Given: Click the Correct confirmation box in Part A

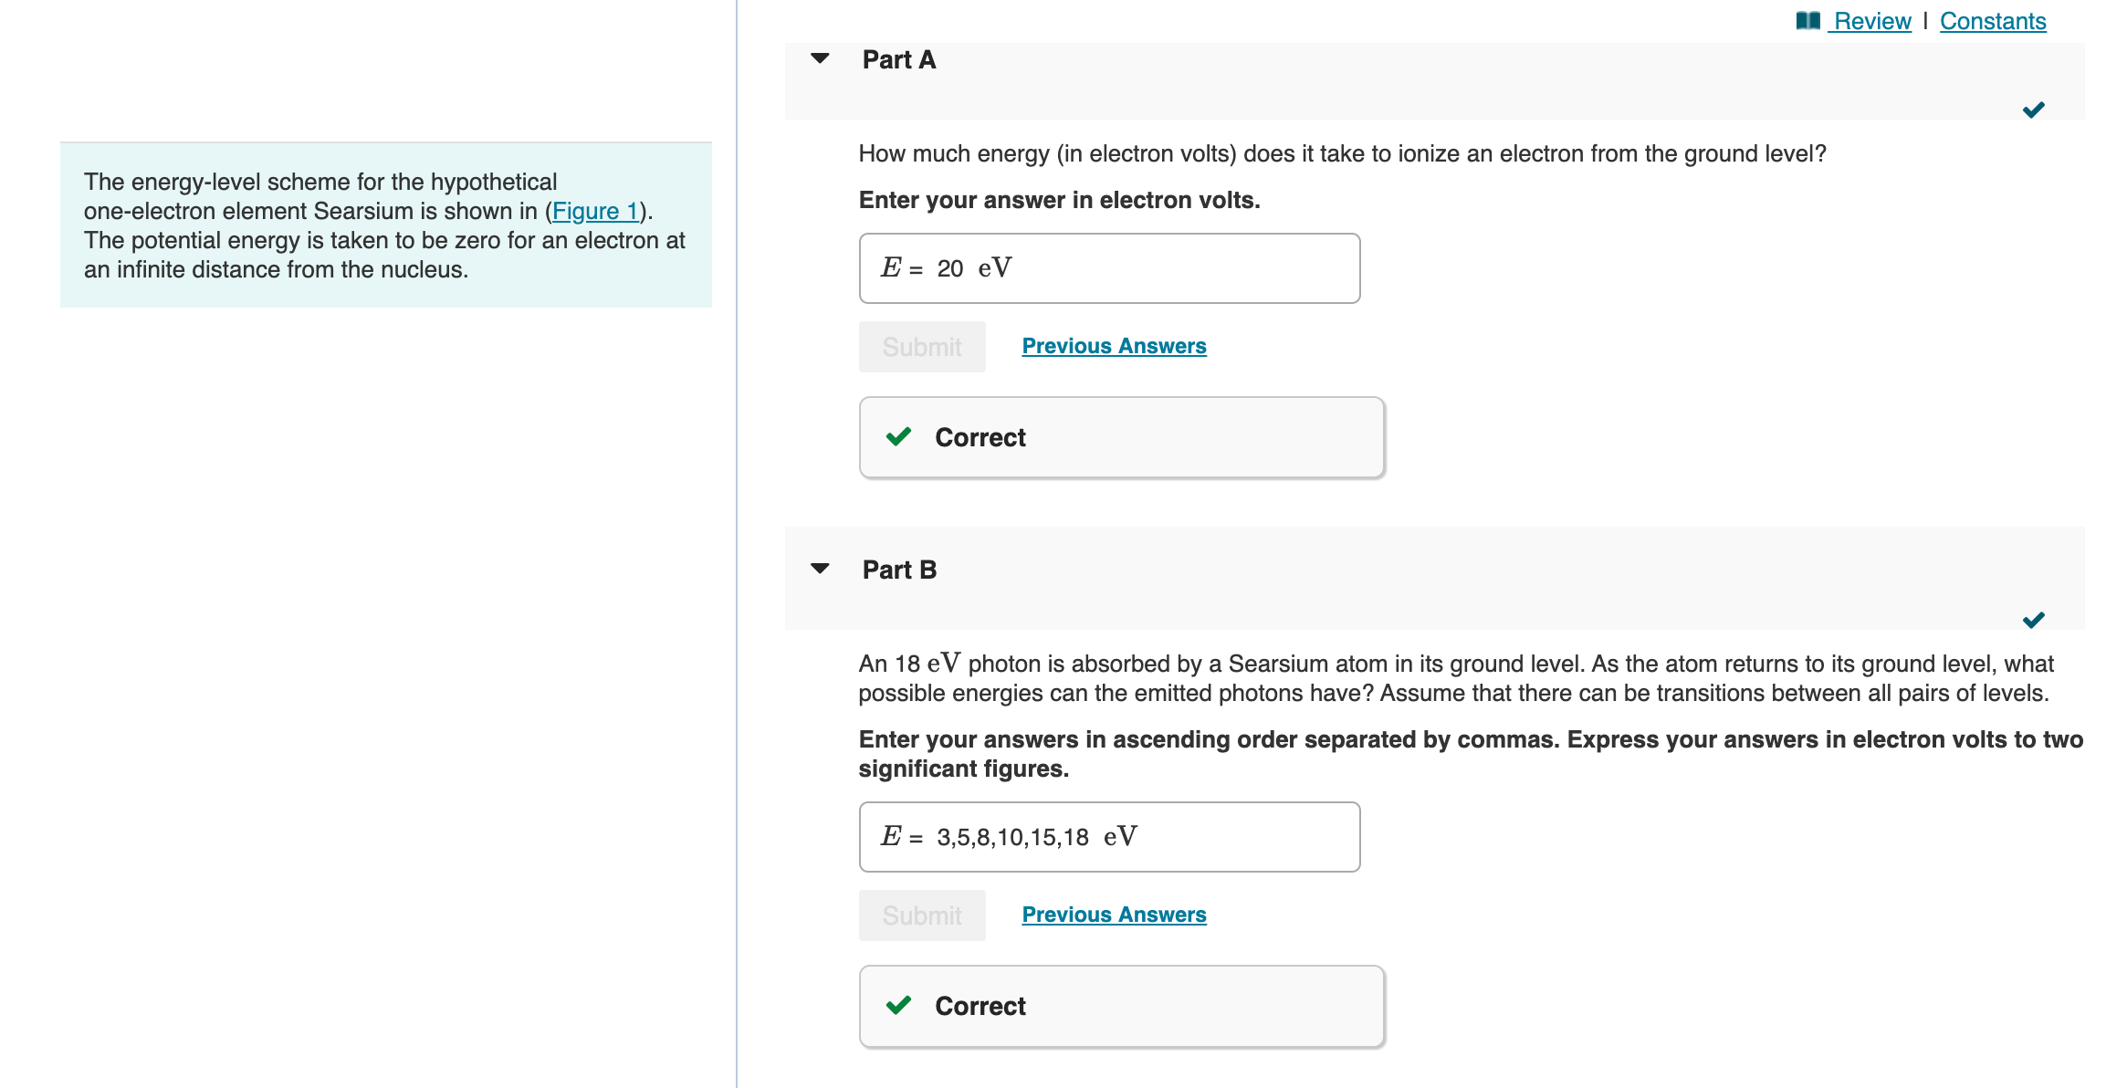Looking at the screenshot, I should (x=1121, y=437).
